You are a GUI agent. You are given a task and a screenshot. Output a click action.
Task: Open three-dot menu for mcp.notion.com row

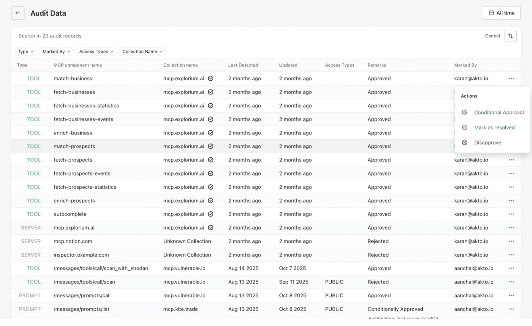[x=511, y=241]
